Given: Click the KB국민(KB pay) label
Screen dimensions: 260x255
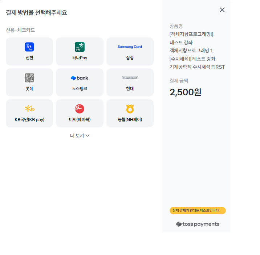Looking at the screenshot, I should pos(29,120).
